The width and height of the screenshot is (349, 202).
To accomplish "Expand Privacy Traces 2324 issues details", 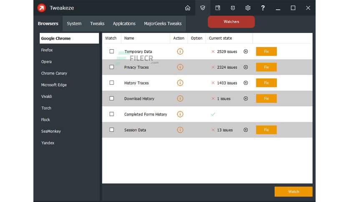I will 245,67.
